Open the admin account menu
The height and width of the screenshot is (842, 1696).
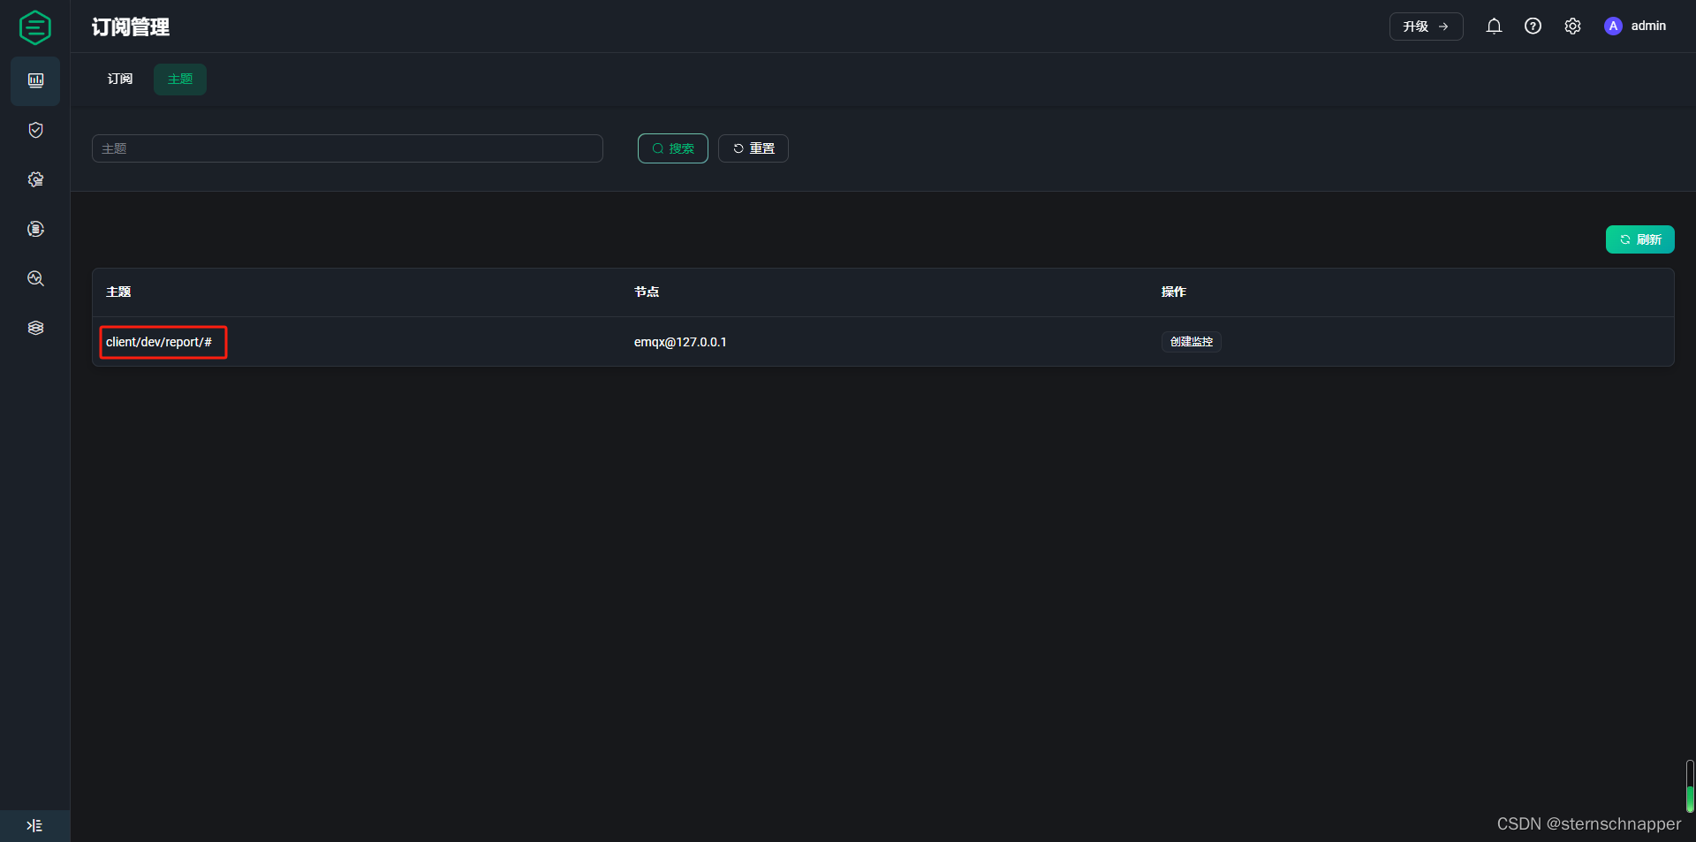(1637, 26)
